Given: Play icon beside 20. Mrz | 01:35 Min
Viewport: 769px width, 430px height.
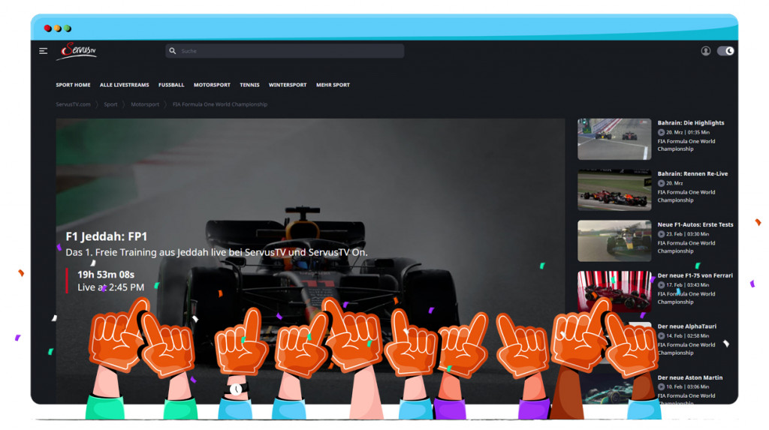Looking at the screenshot, I should point(661,132).
